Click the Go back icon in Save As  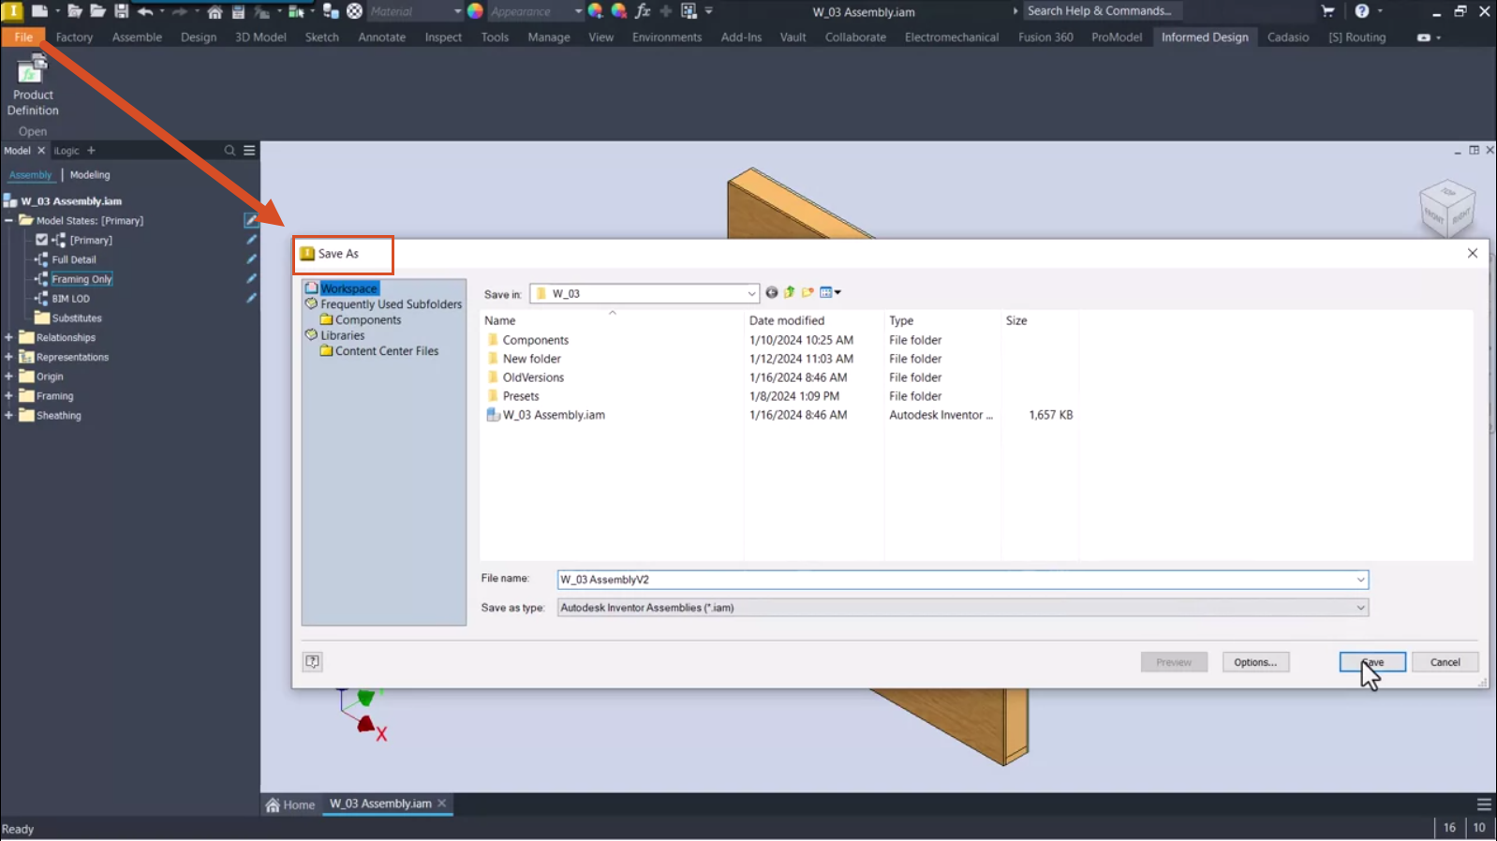(x=772, y=292)
